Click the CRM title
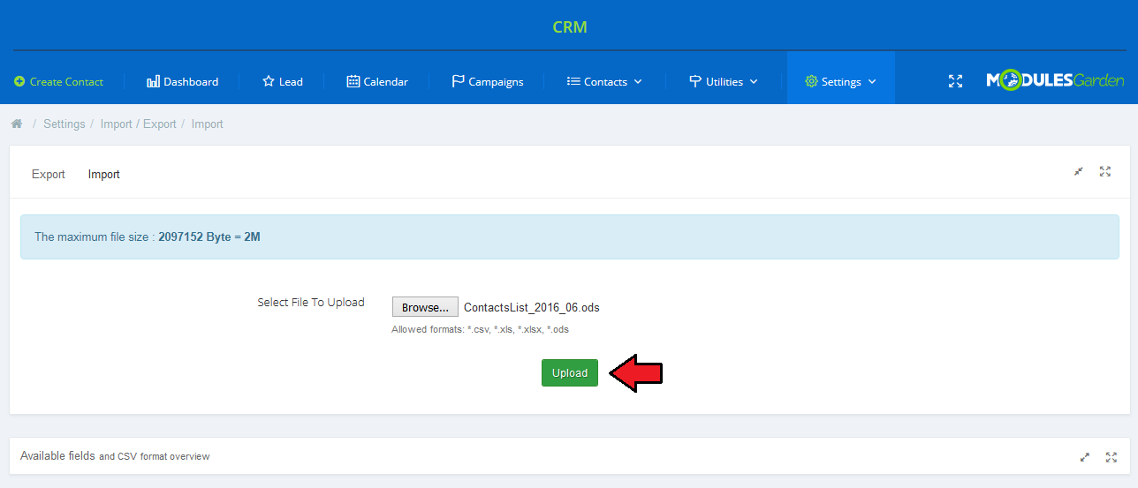The height and width of the screenshot is (488, 1138). tap(570, 27)
